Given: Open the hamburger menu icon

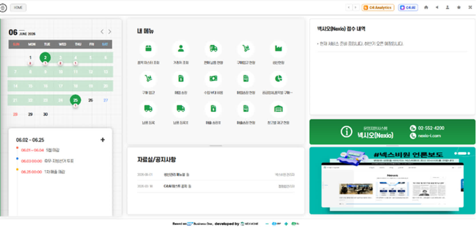Looking at the screenshot, I should [3, 7].
